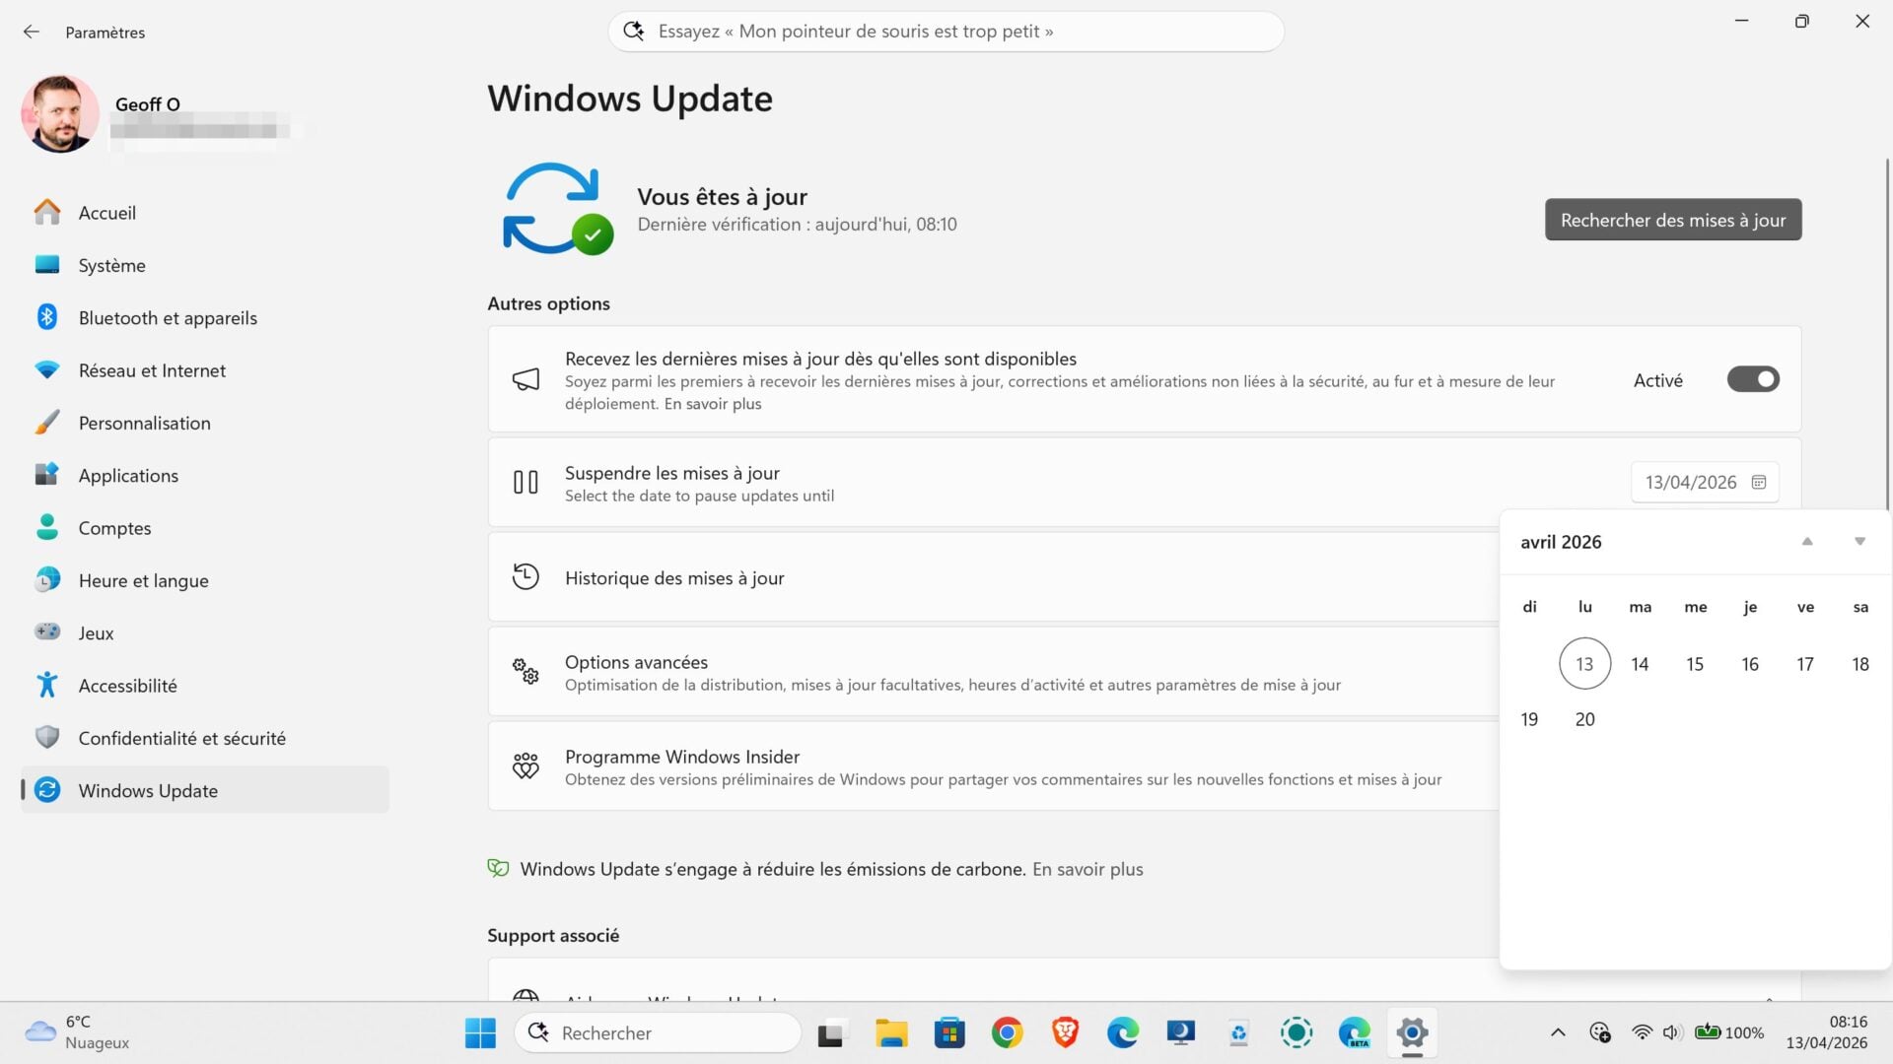Click the Paramètres search box
Screen dimensions: 1893x1064
945,31
